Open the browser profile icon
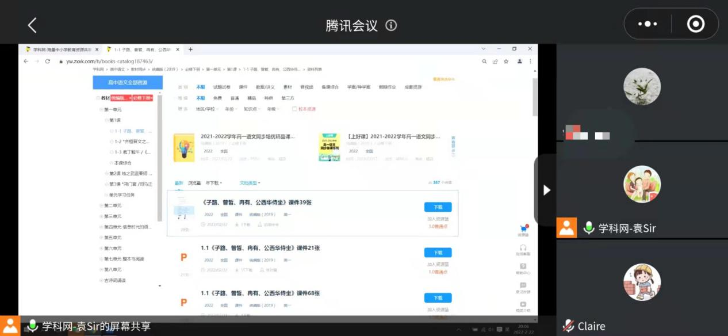The height and width of the screenshot is (336, 728). 520,61
